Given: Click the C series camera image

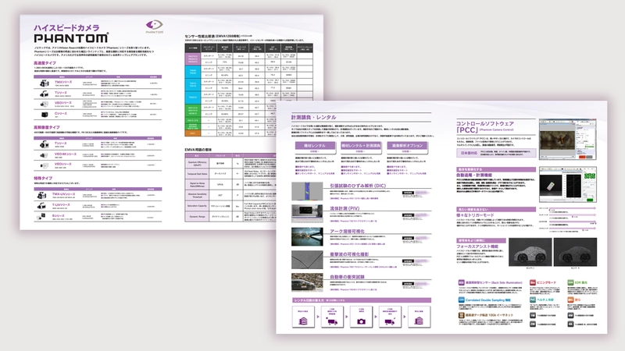Looking at the screenshot, I should click(x=45, y=115).
